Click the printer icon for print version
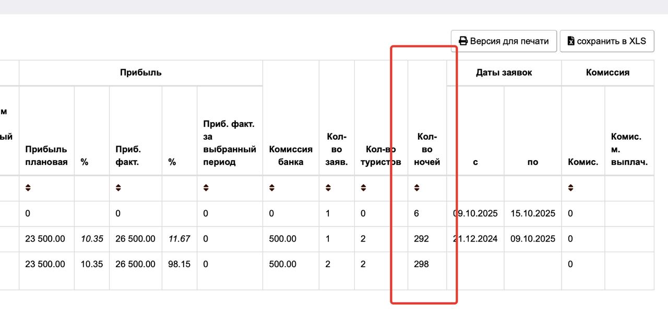This screenshot has height=312, width=668. 463,41
